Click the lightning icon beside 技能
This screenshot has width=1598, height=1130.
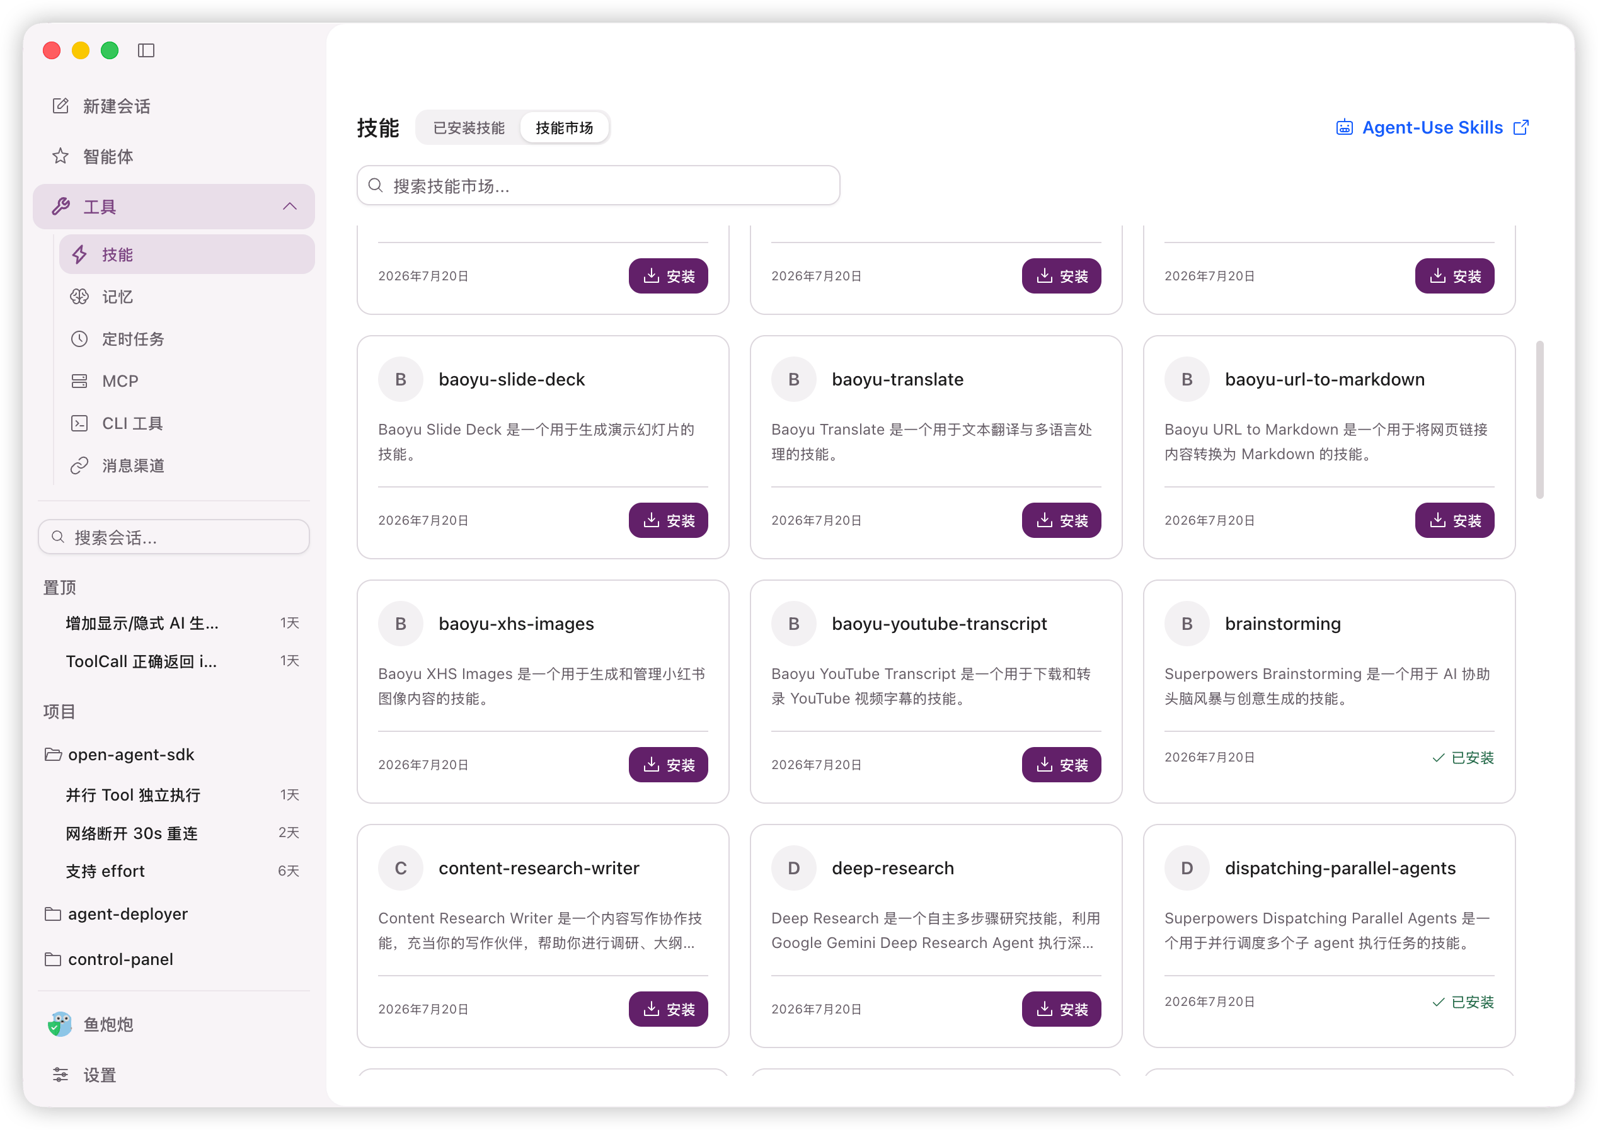coord(79,254)
